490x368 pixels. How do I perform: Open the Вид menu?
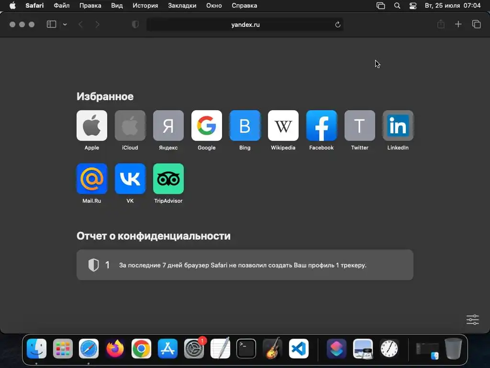click(x=117, y=6)
